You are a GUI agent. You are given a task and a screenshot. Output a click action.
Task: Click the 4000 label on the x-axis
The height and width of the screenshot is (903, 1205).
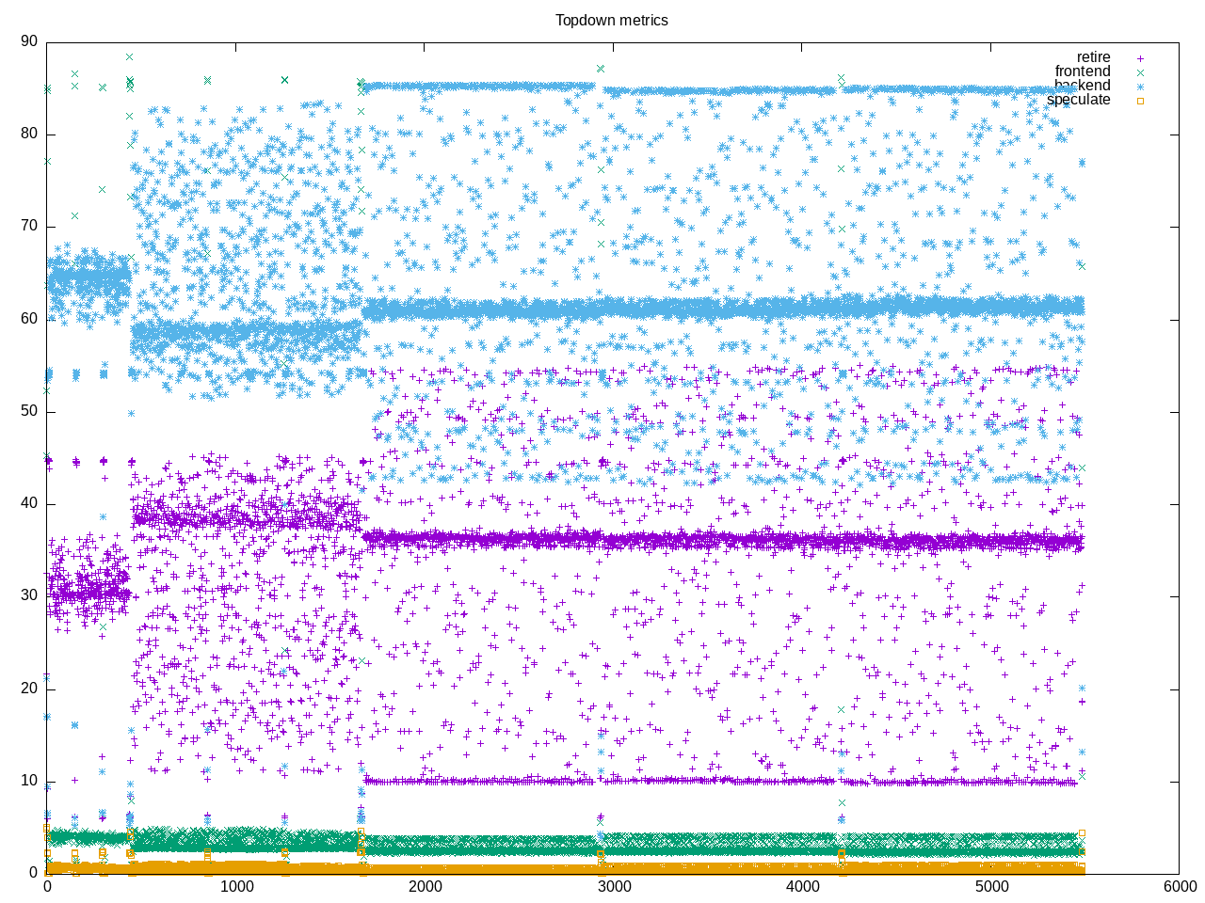coord(802,887)
